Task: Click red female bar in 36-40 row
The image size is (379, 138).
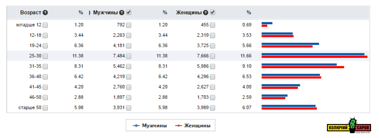Action: pos(291,78)
